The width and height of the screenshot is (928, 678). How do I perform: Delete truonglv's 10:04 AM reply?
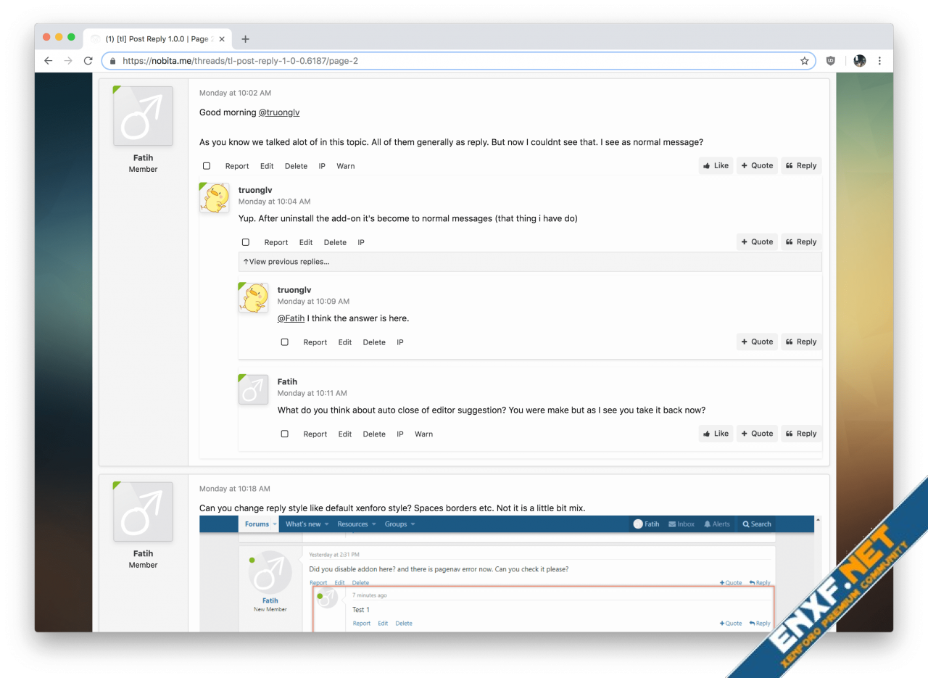(335, 242)
